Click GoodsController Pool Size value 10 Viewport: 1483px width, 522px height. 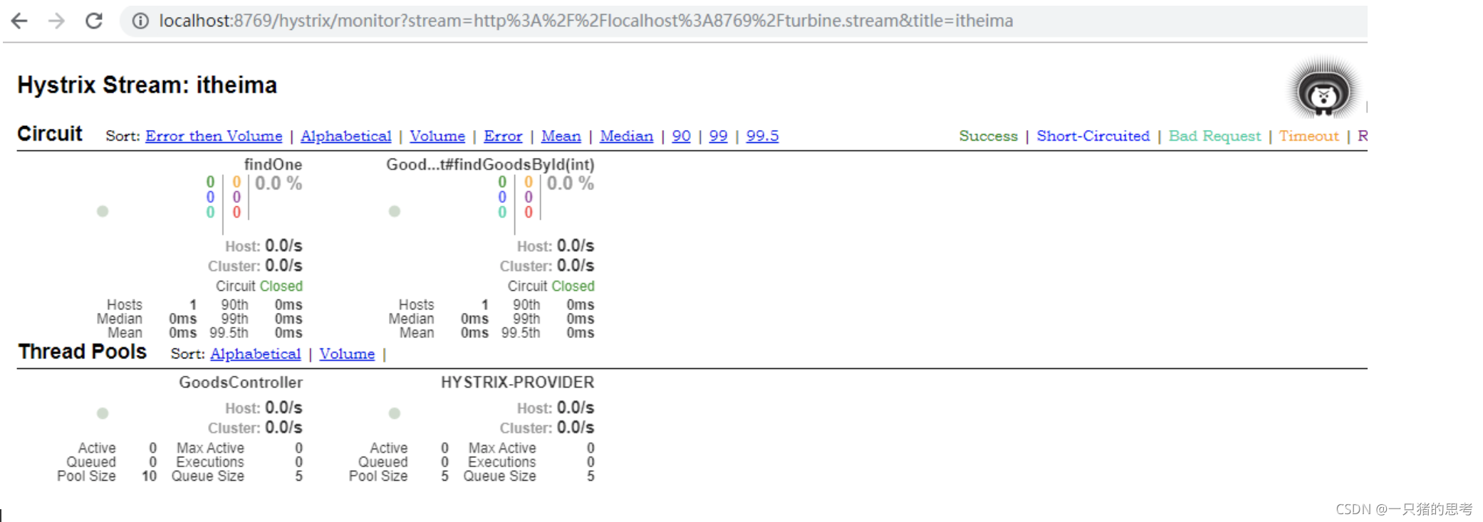coord(150,476)
